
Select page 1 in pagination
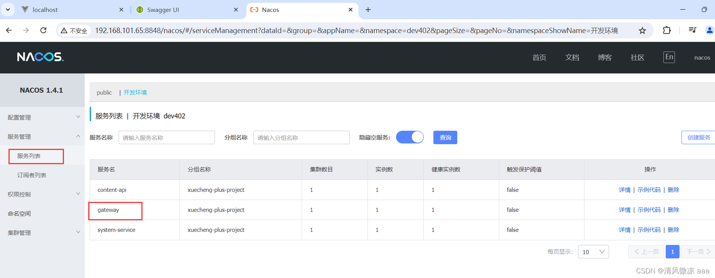tap(673, 252)
